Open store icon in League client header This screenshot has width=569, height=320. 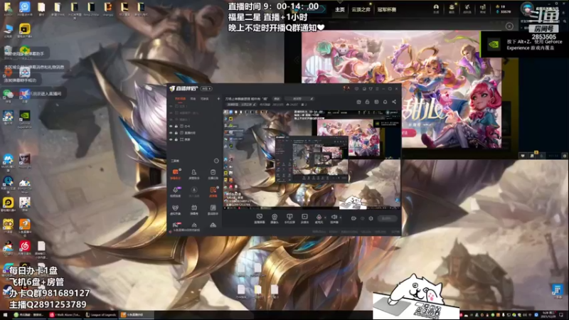pyautogui.click(x=483, y=9)
